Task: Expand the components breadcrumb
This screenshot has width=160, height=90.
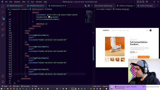Action: (x=16, y=9)
